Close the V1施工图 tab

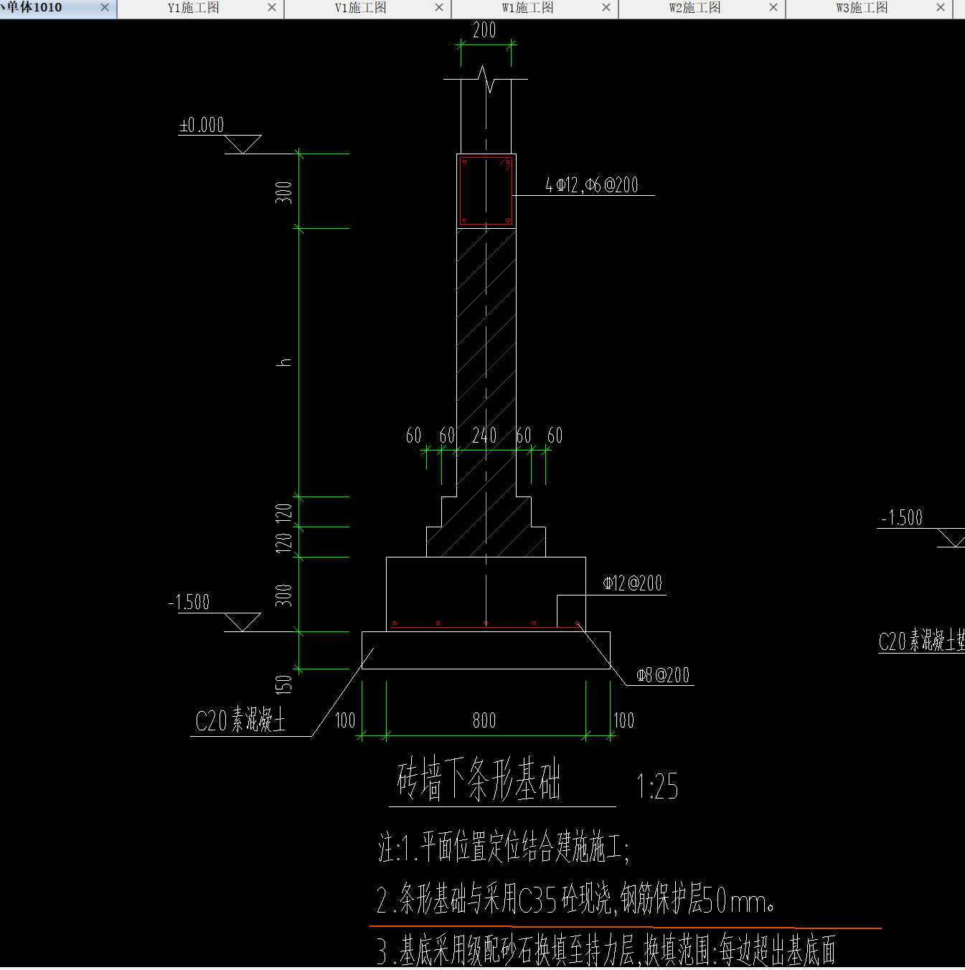(439, 7)
